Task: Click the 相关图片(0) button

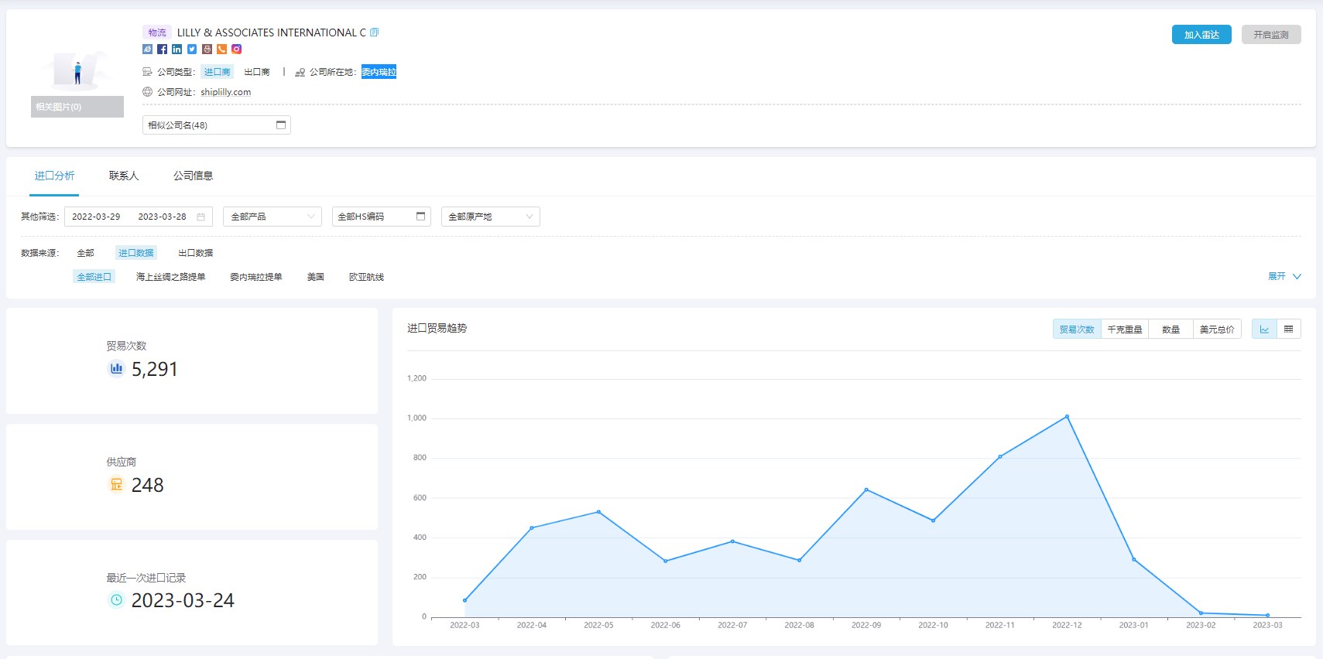Action: (77, 107)
